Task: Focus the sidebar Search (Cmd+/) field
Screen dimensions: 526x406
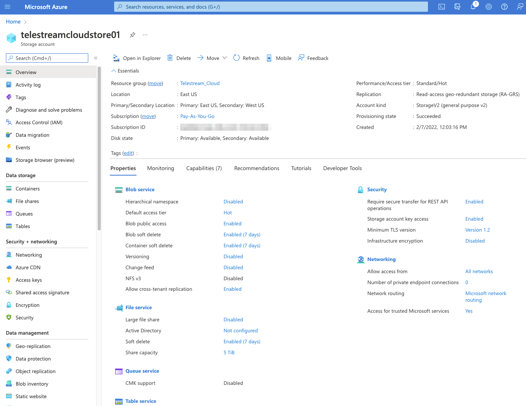Action: tap(47, 58)
